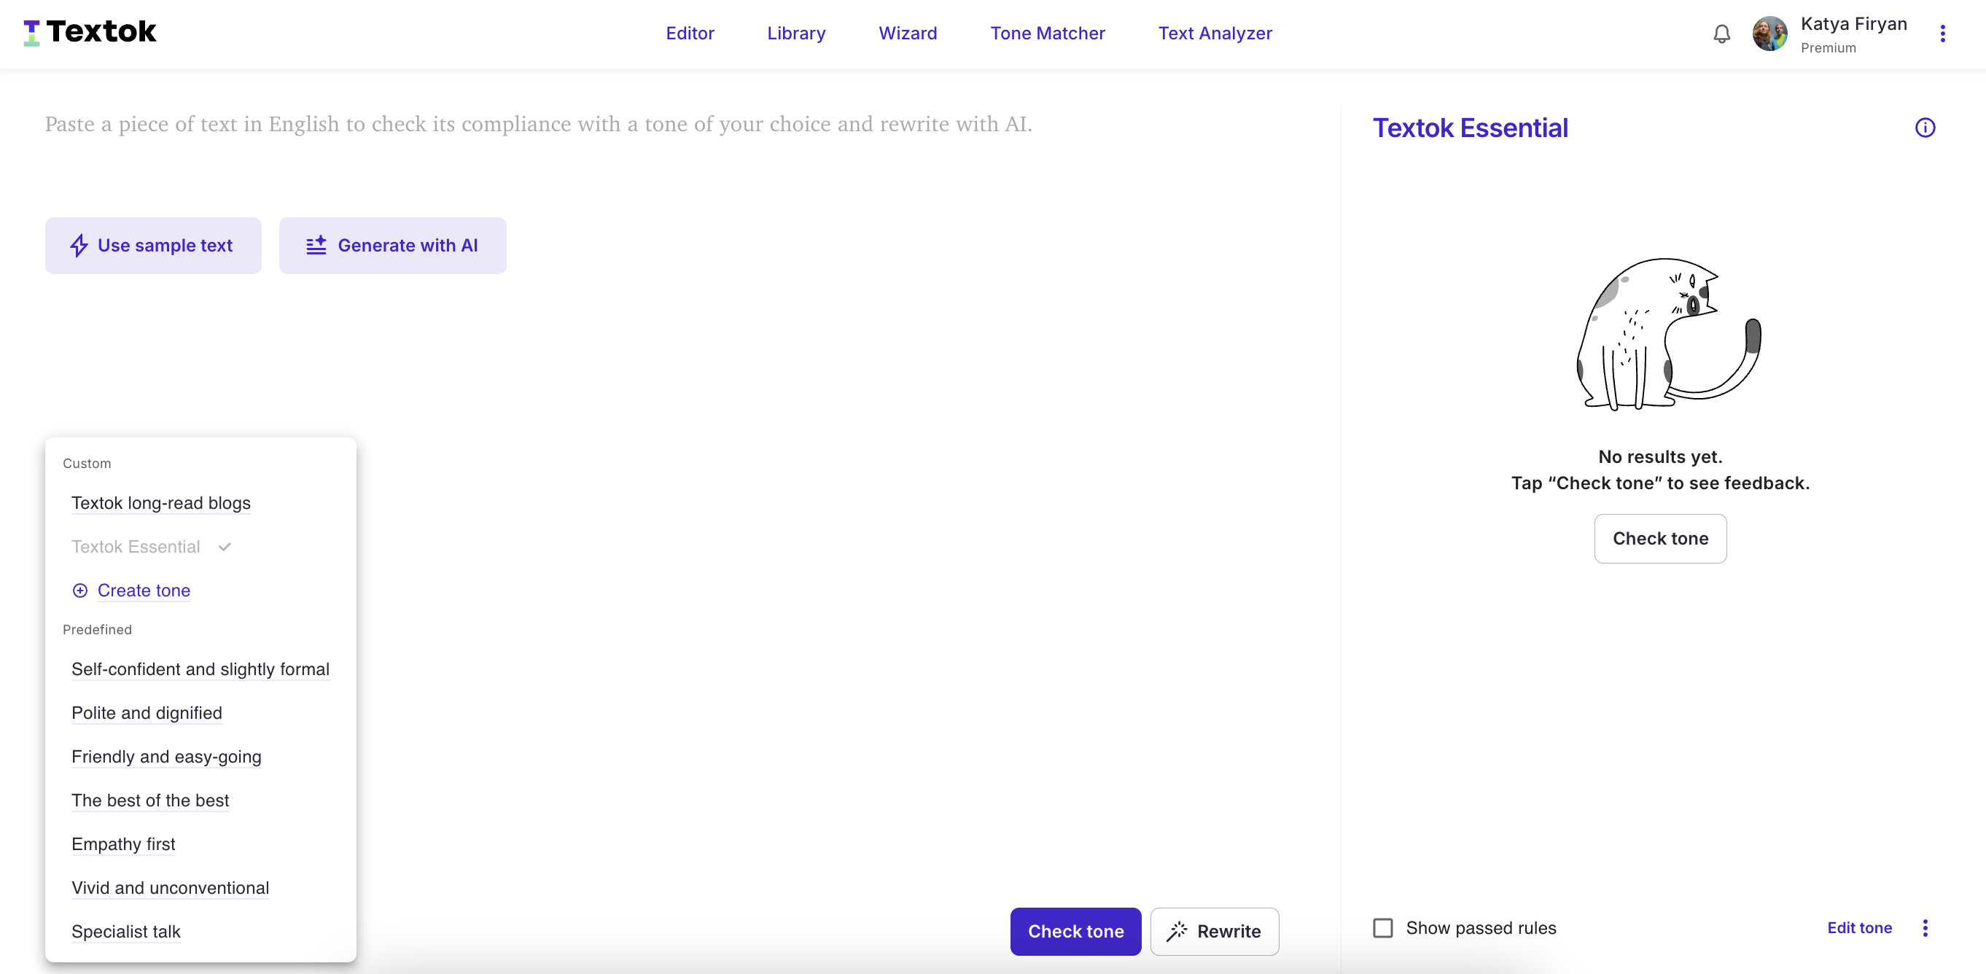Image resolution: width=1986 pixels, height=974 pixels.
Task: Click the info icon next to Textok Essential
Action: click(1925, 128)
